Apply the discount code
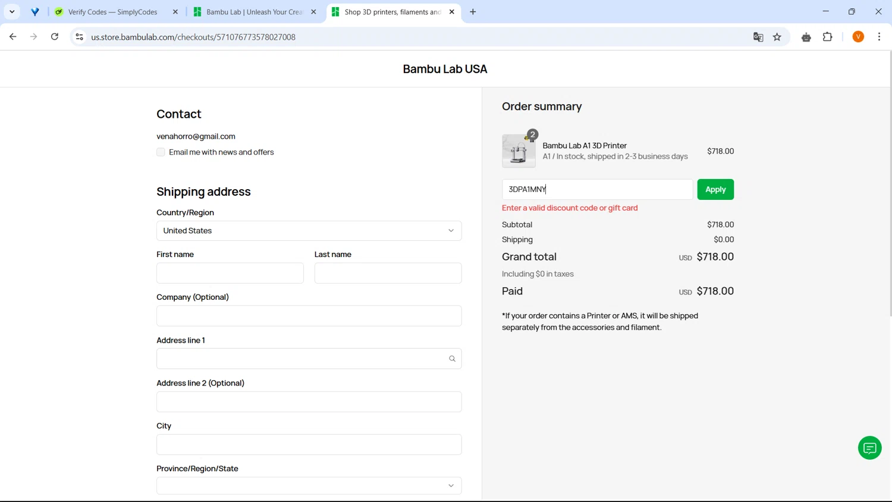Screen dimensions: 892x502 click(x=715, y=190)
